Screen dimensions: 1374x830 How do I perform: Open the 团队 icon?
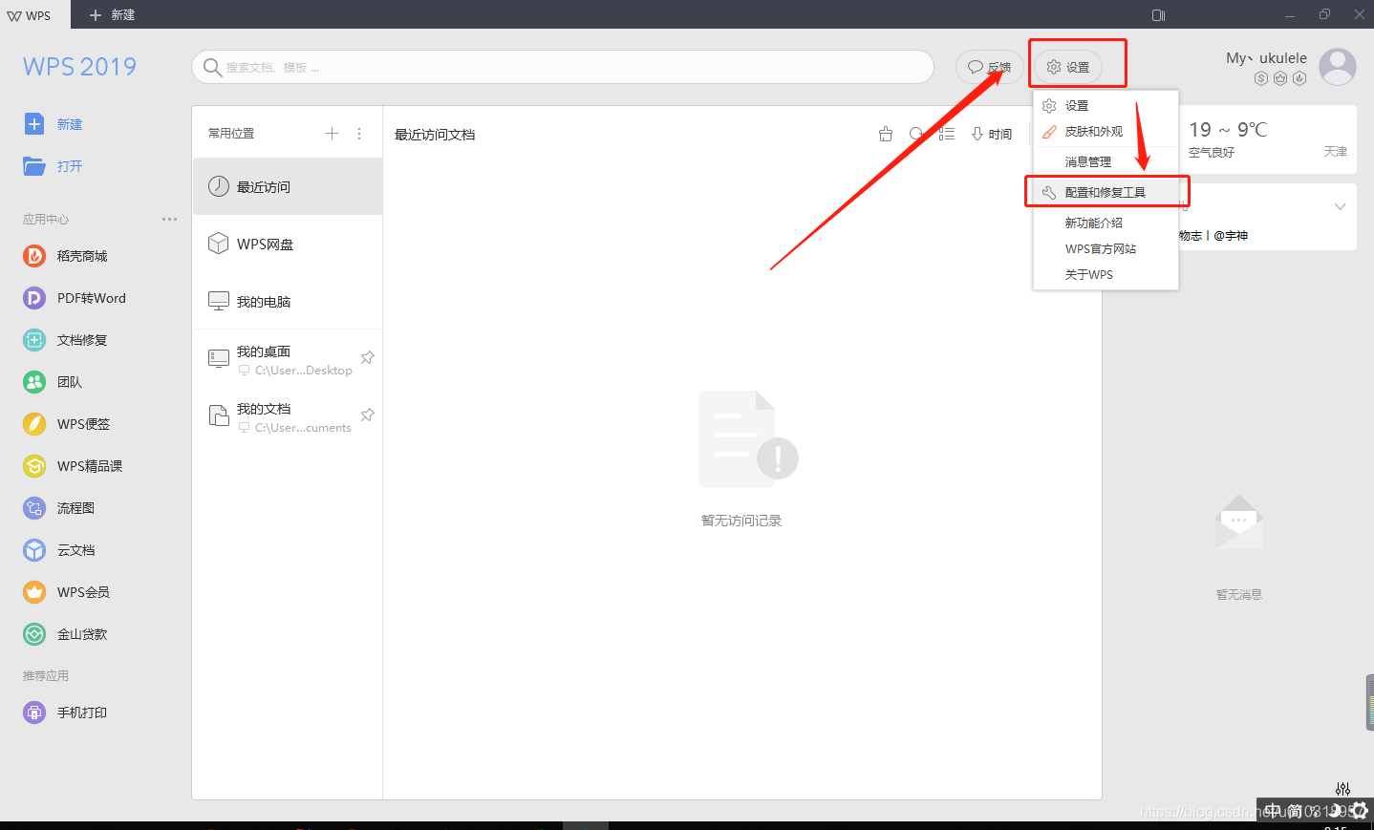click(x=34, y=382)
